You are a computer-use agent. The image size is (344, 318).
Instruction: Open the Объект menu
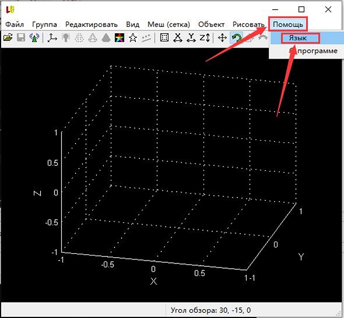211,24
